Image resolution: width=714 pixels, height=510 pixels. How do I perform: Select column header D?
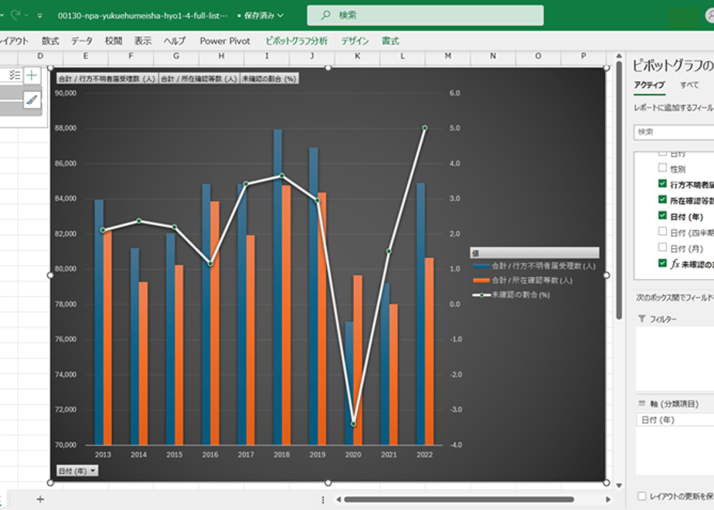point(40,56)
